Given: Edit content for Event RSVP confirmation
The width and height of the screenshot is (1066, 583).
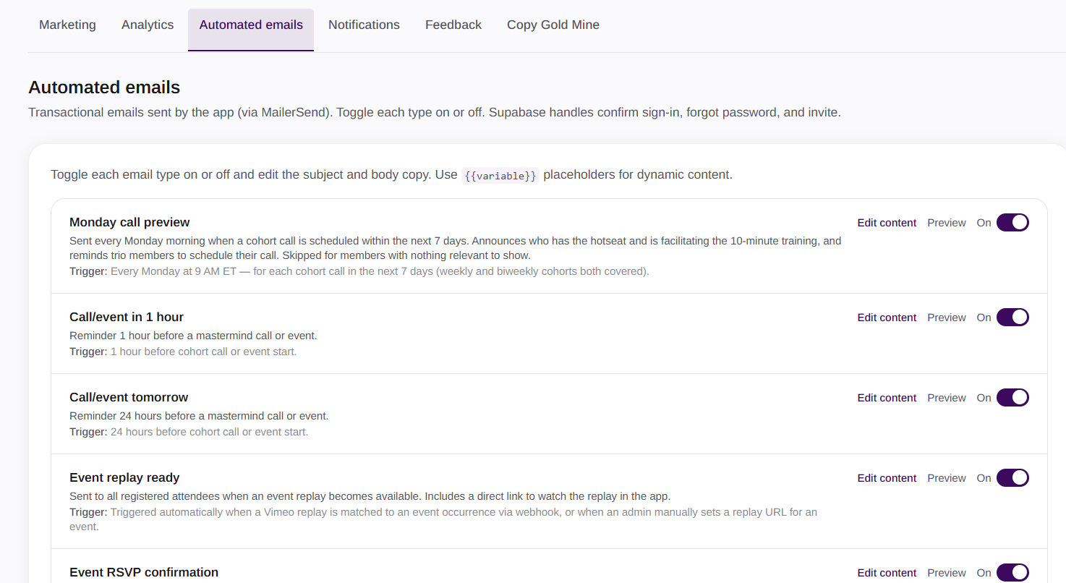Looking at the screenshot, I should (x=887, y=573).
